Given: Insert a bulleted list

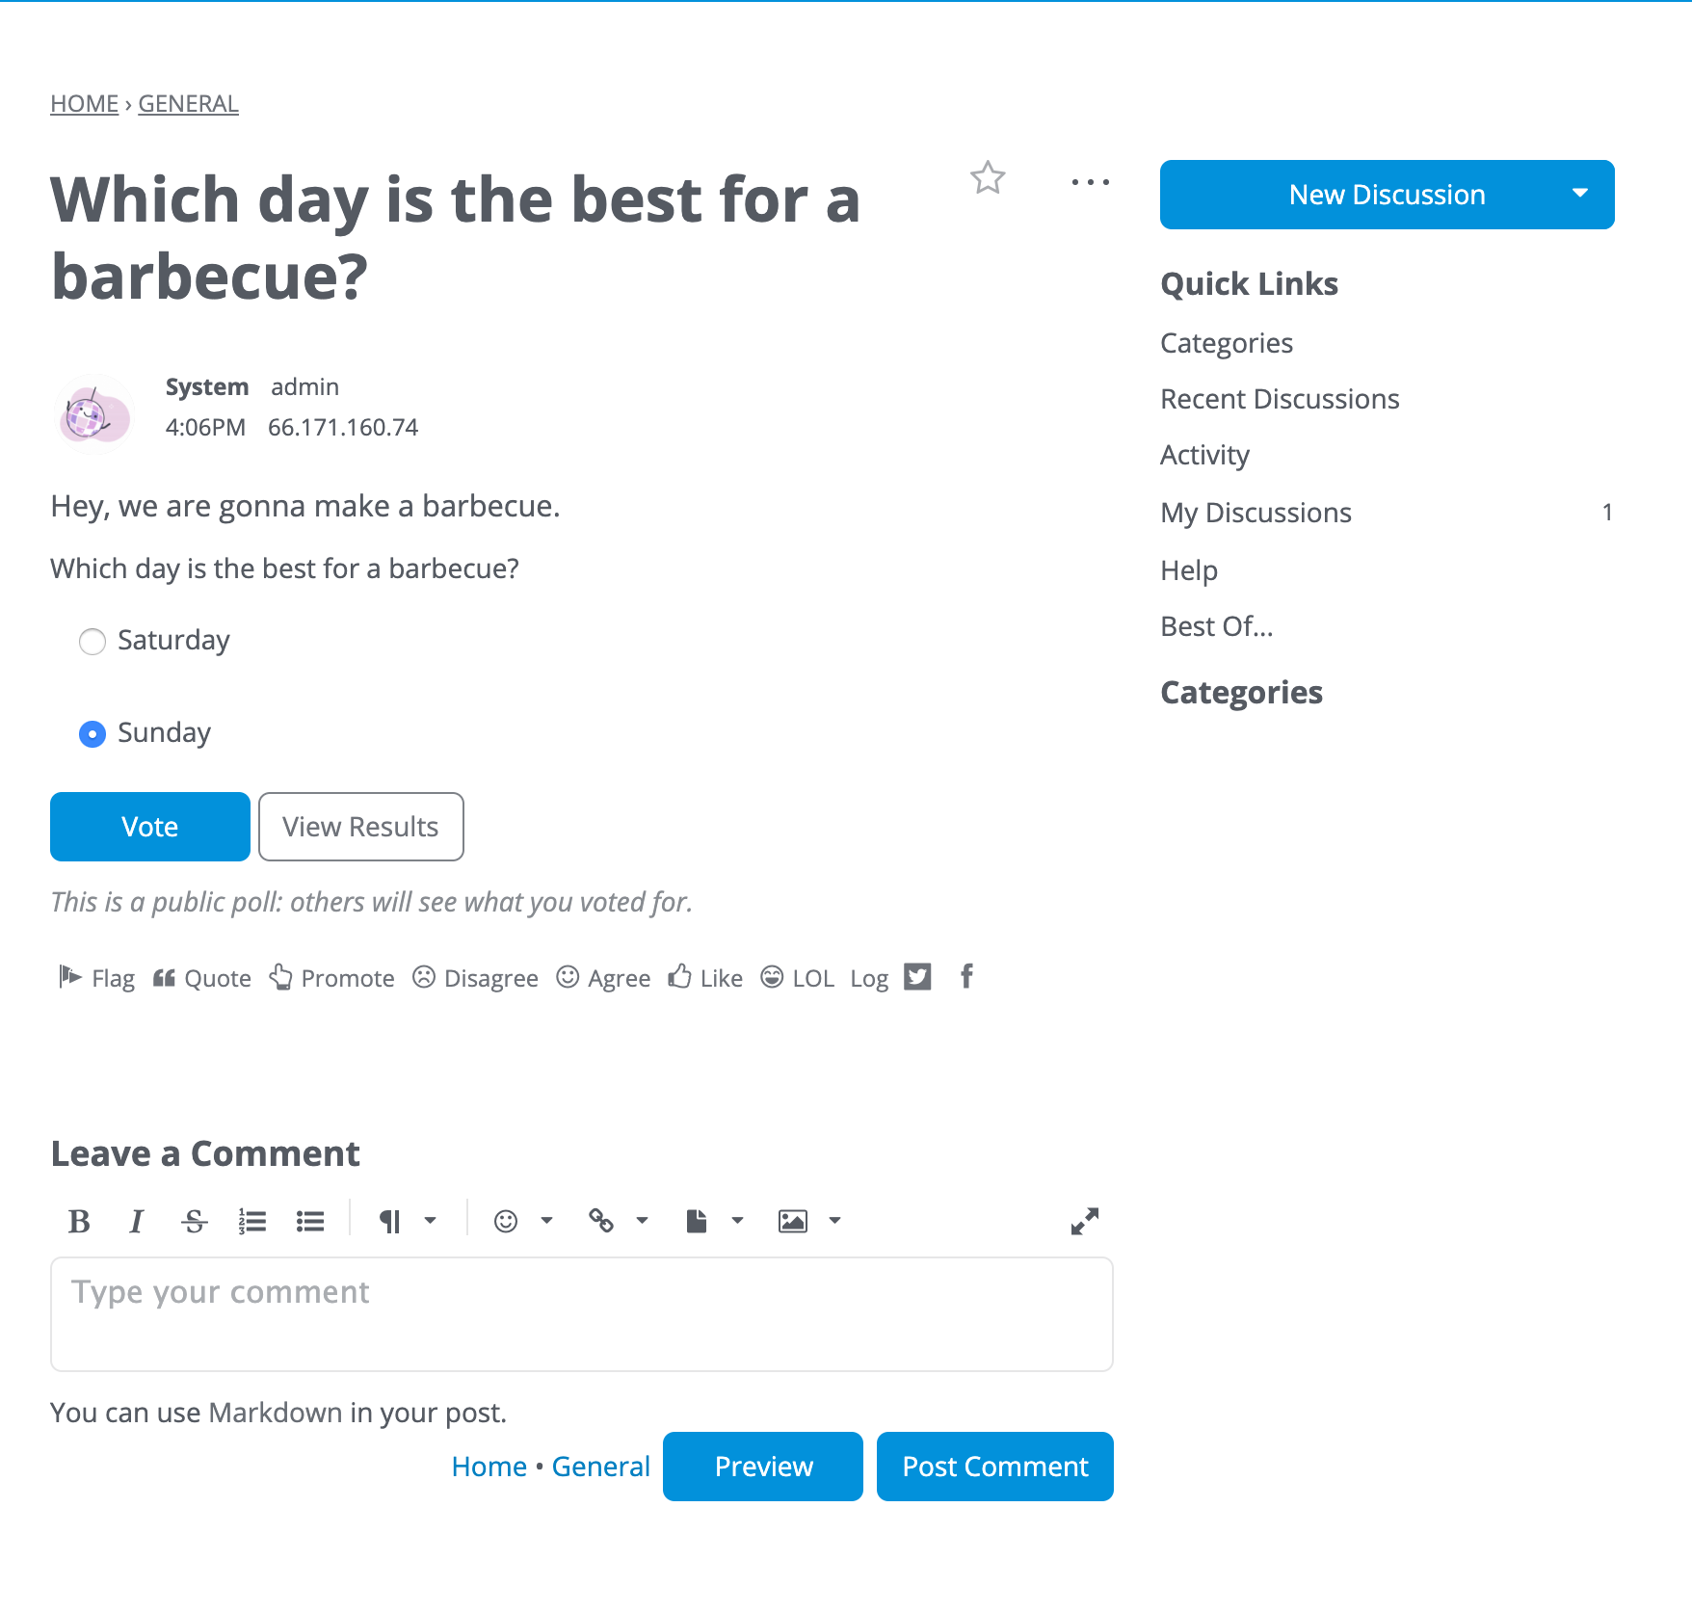Looking at the screenshot, I should (x=309, y=1221).
